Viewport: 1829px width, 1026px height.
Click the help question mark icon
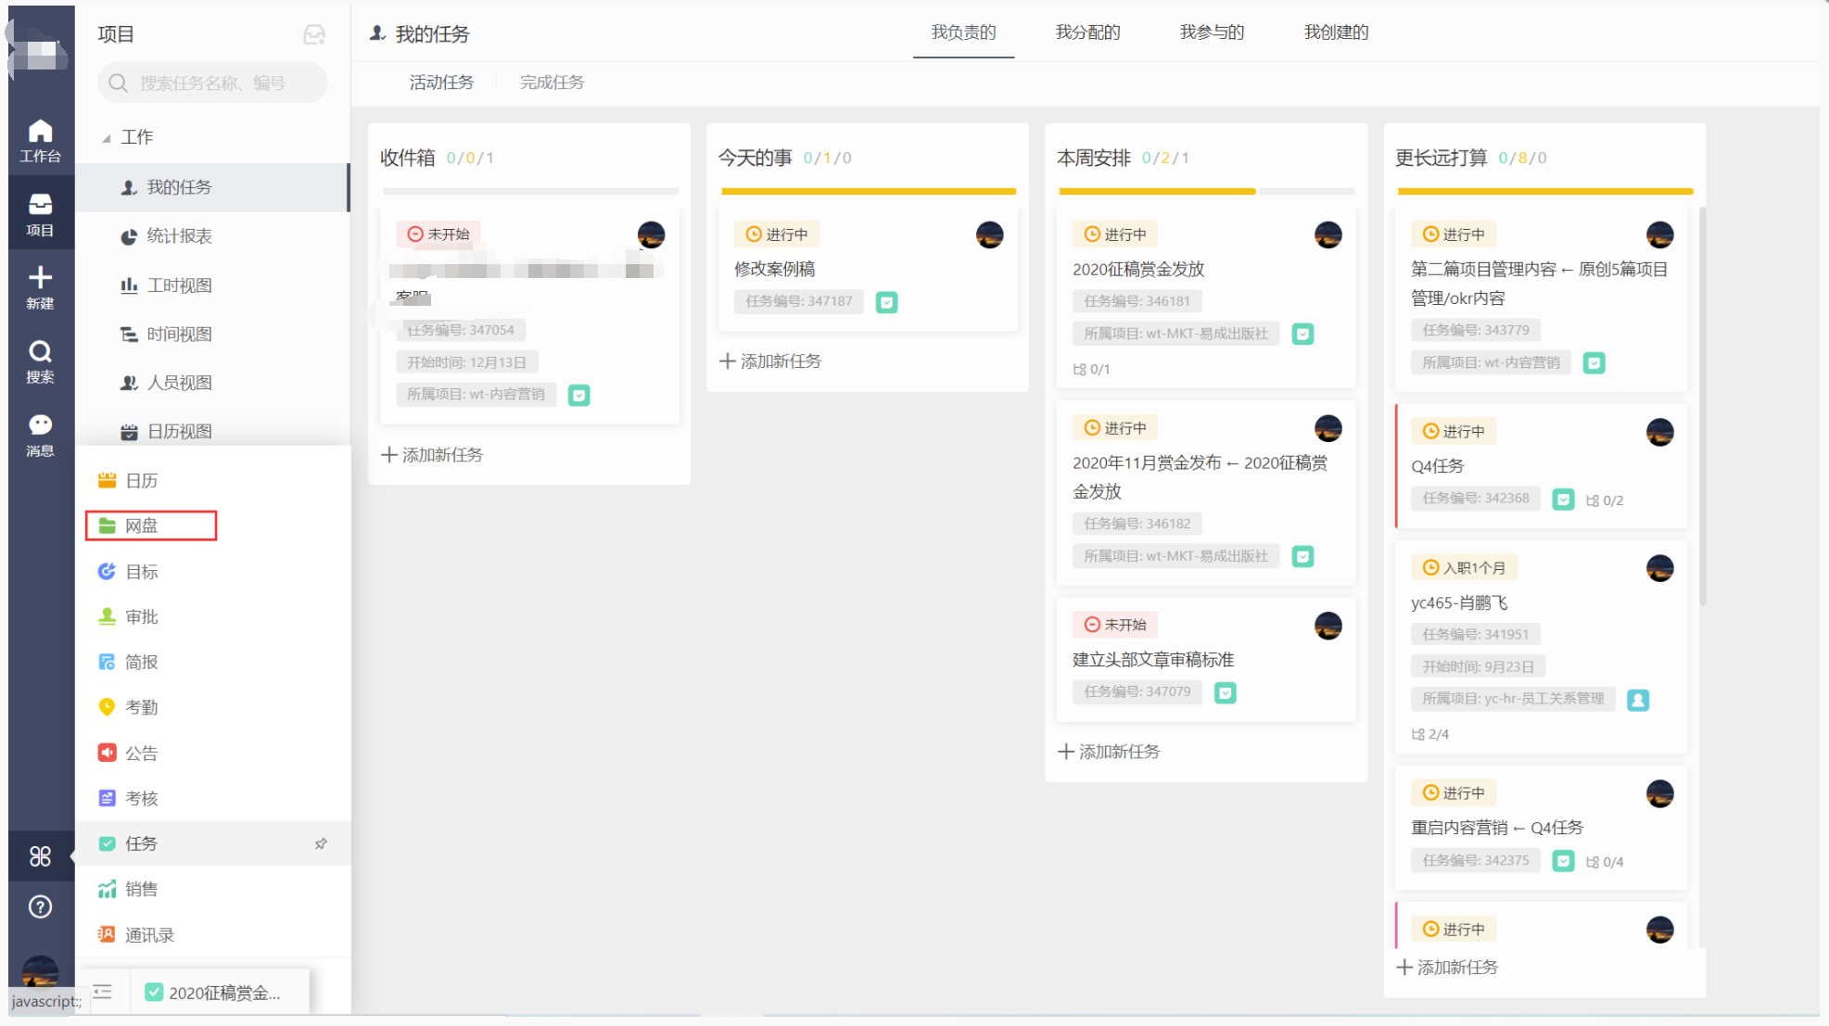click(x=40, y=906)
